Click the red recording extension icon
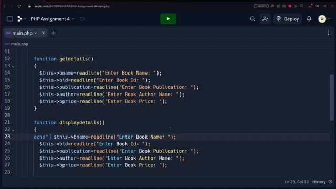The height and width of the screenshot is (189, 336). tap(290, 6)
